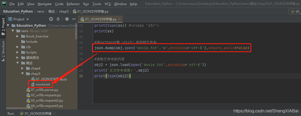Screen dimensions: 301x116
Task: Click 爬虫 breadcrumb in navigation bar
Action: click(x=52, y=11)
